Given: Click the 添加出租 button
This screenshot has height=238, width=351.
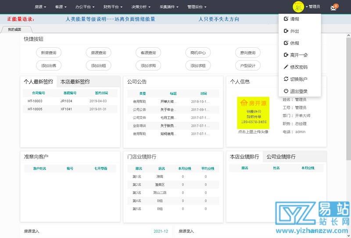Looking at the screenshot, I should [98, 66].
